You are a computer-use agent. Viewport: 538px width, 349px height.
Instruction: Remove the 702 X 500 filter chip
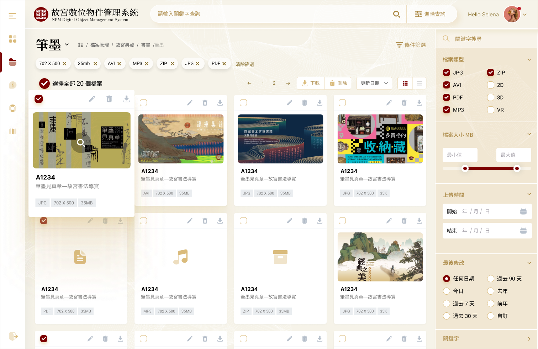[64, 64]
